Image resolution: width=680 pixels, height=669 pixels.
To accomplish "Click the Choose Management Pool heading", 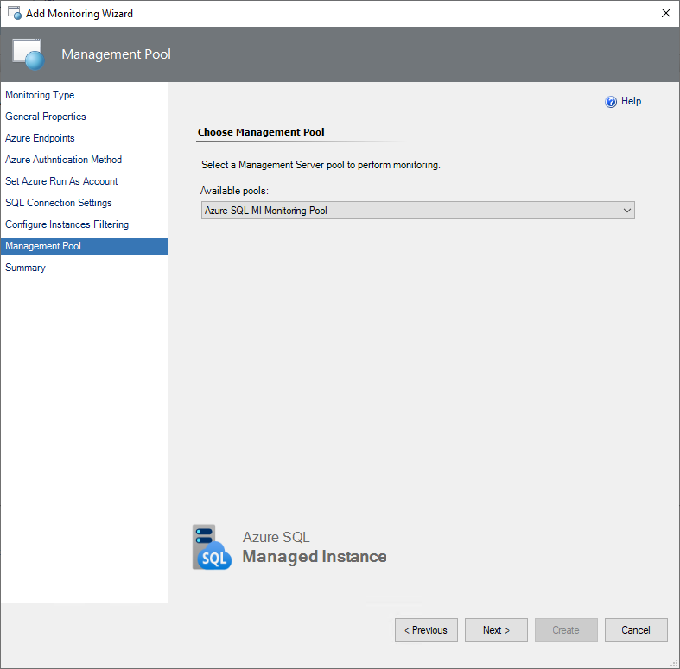I will point(261,132).
